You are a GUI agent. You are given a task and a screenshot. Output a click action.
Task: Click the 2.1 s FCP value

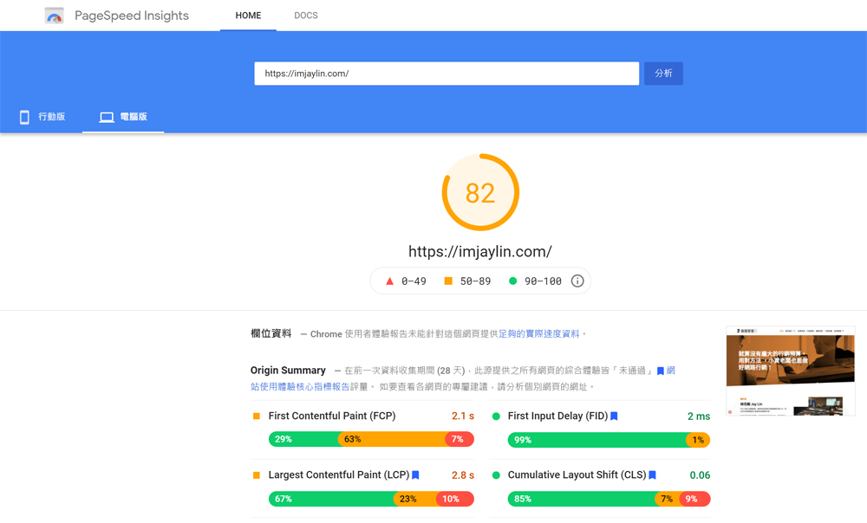tap(463, 416)
